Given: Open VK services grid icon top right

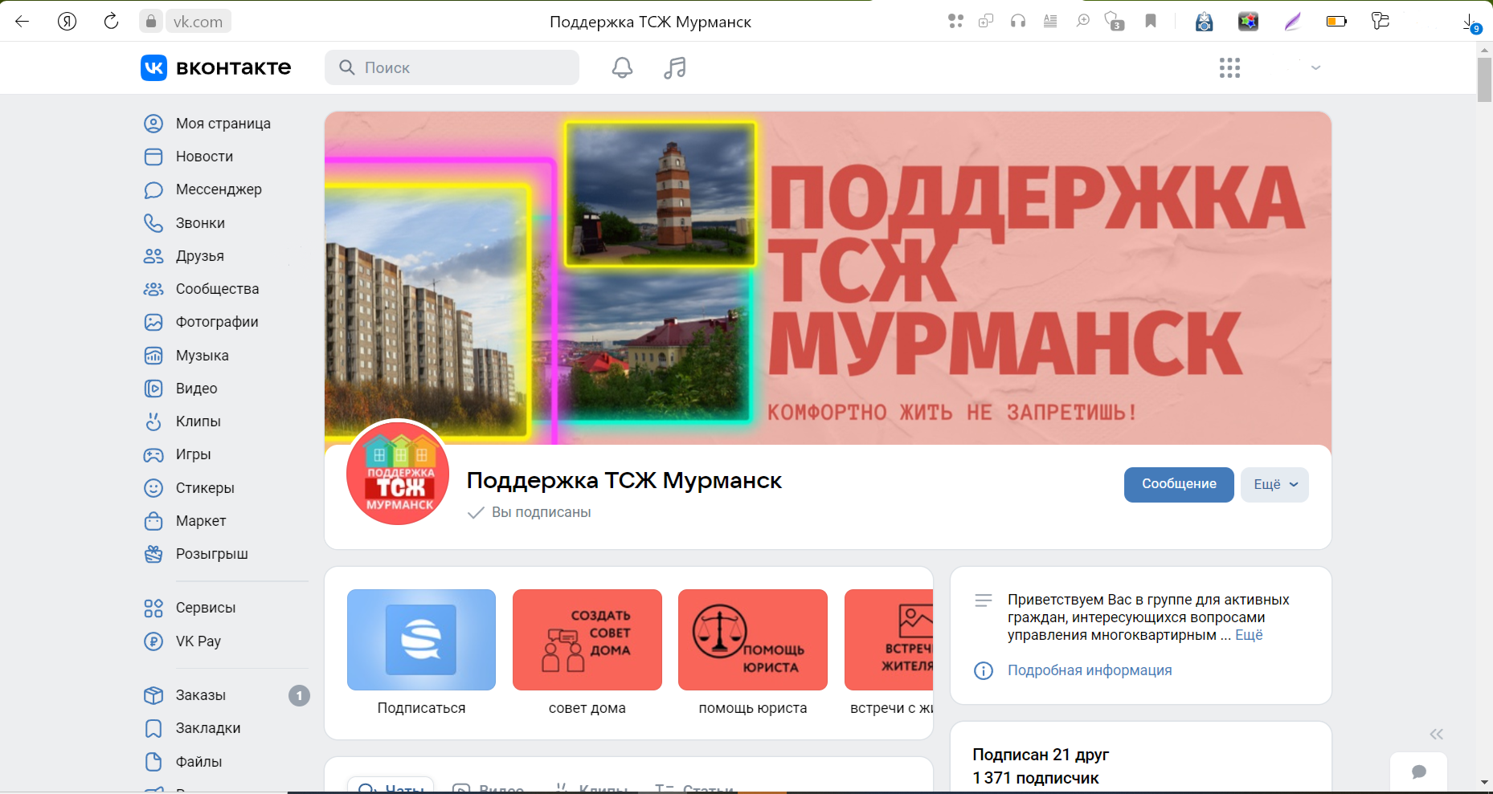Looking at the screenshot, I should [1229, 67].
